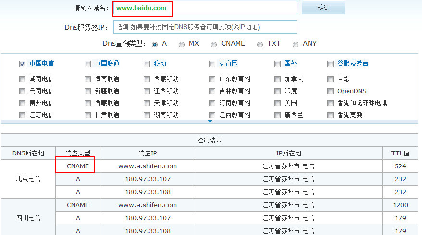Enable the 湖南电信 checkbox
Screen dimensions: 422x235
click(22, 79)
